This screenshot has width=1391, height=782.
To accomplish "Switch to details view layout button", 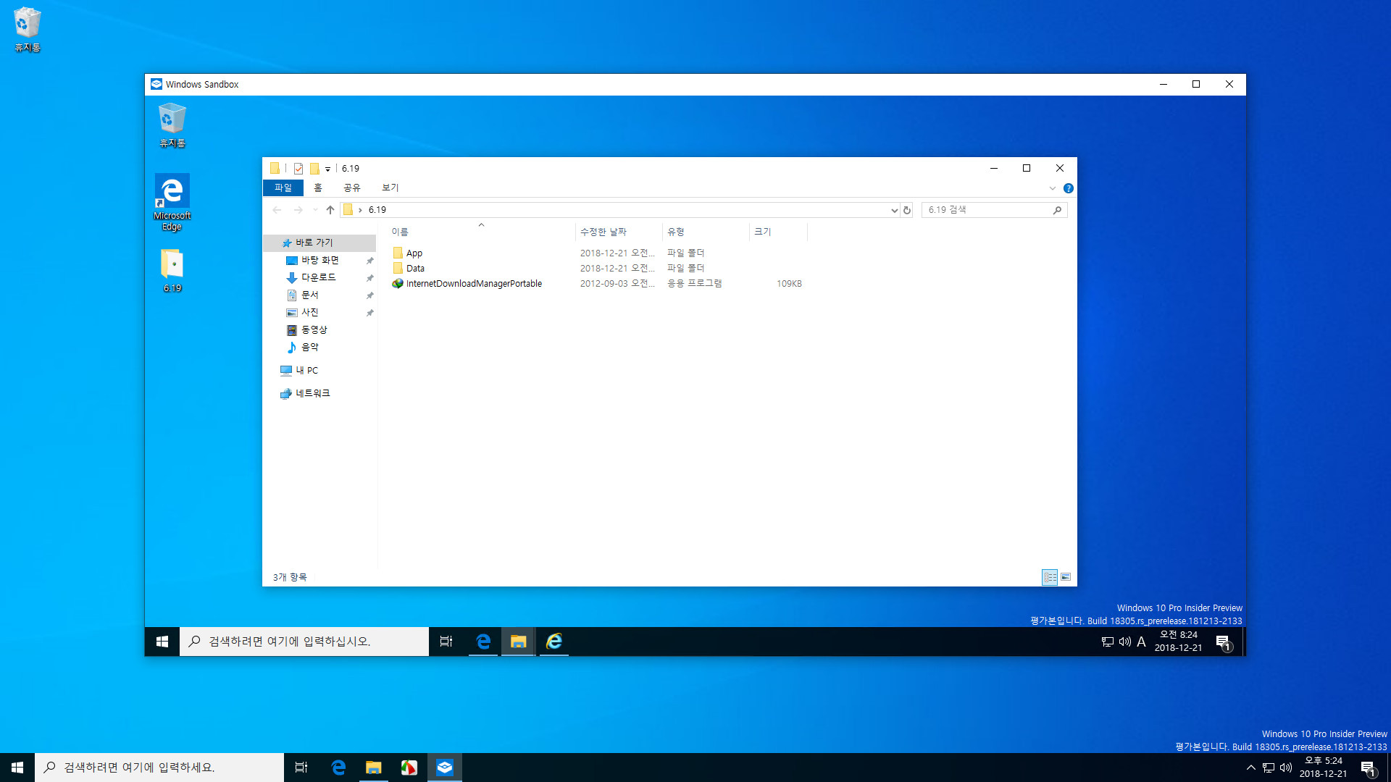I will 1050,577.
